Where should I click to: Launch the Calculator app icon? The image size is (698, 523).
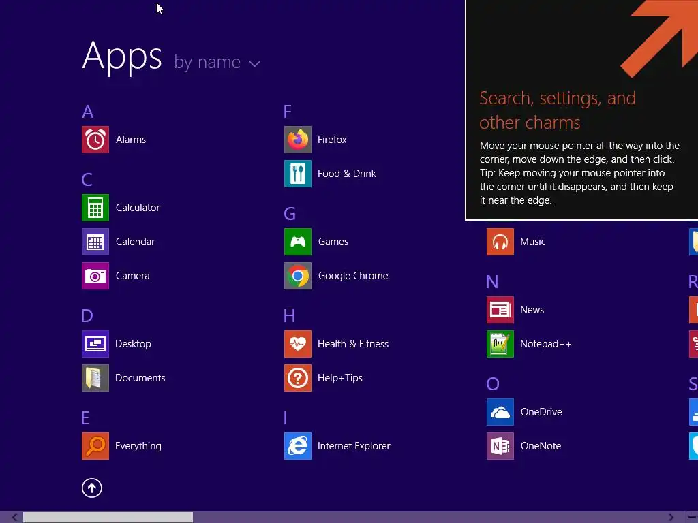click(x=95, y=208)
